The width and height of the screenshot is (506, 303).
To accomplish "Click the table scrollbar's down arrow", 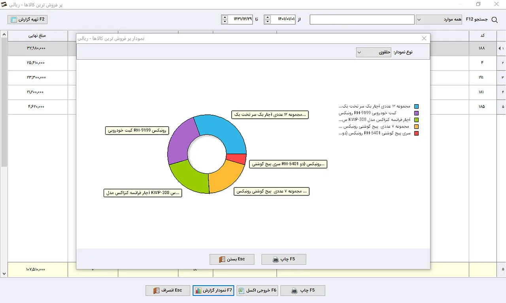I will 4,274.
